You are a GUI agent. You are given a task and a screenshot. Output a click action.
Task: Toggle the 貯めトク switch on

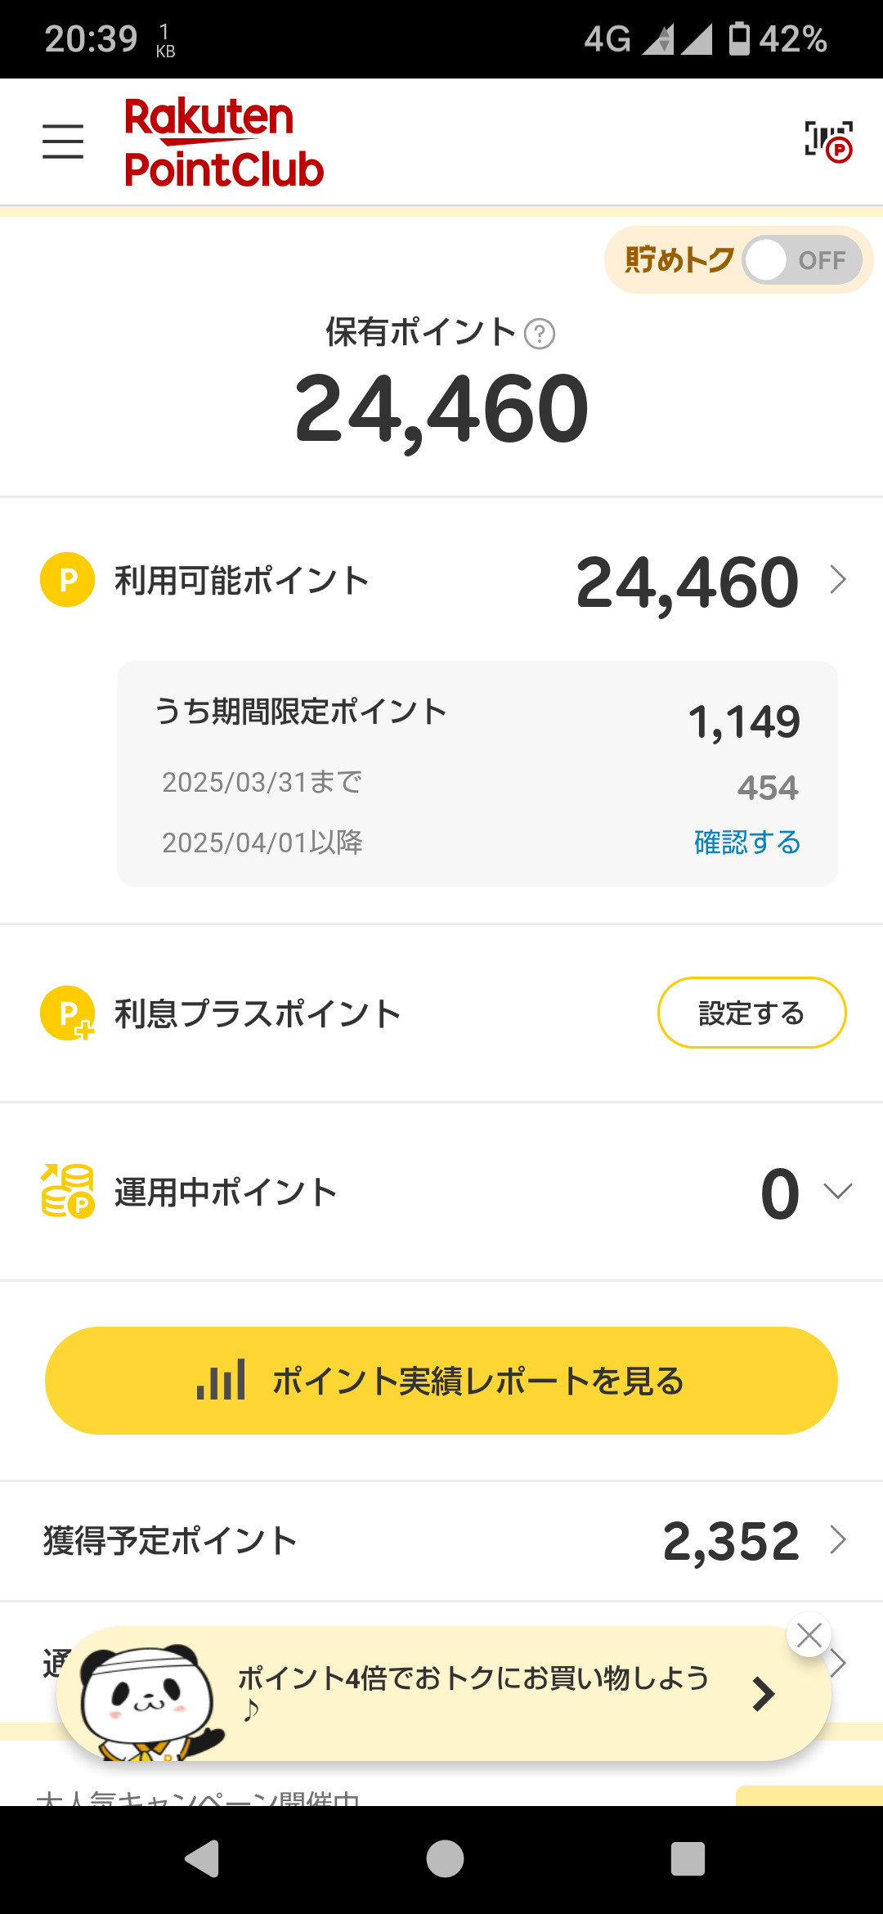(801, 260)
